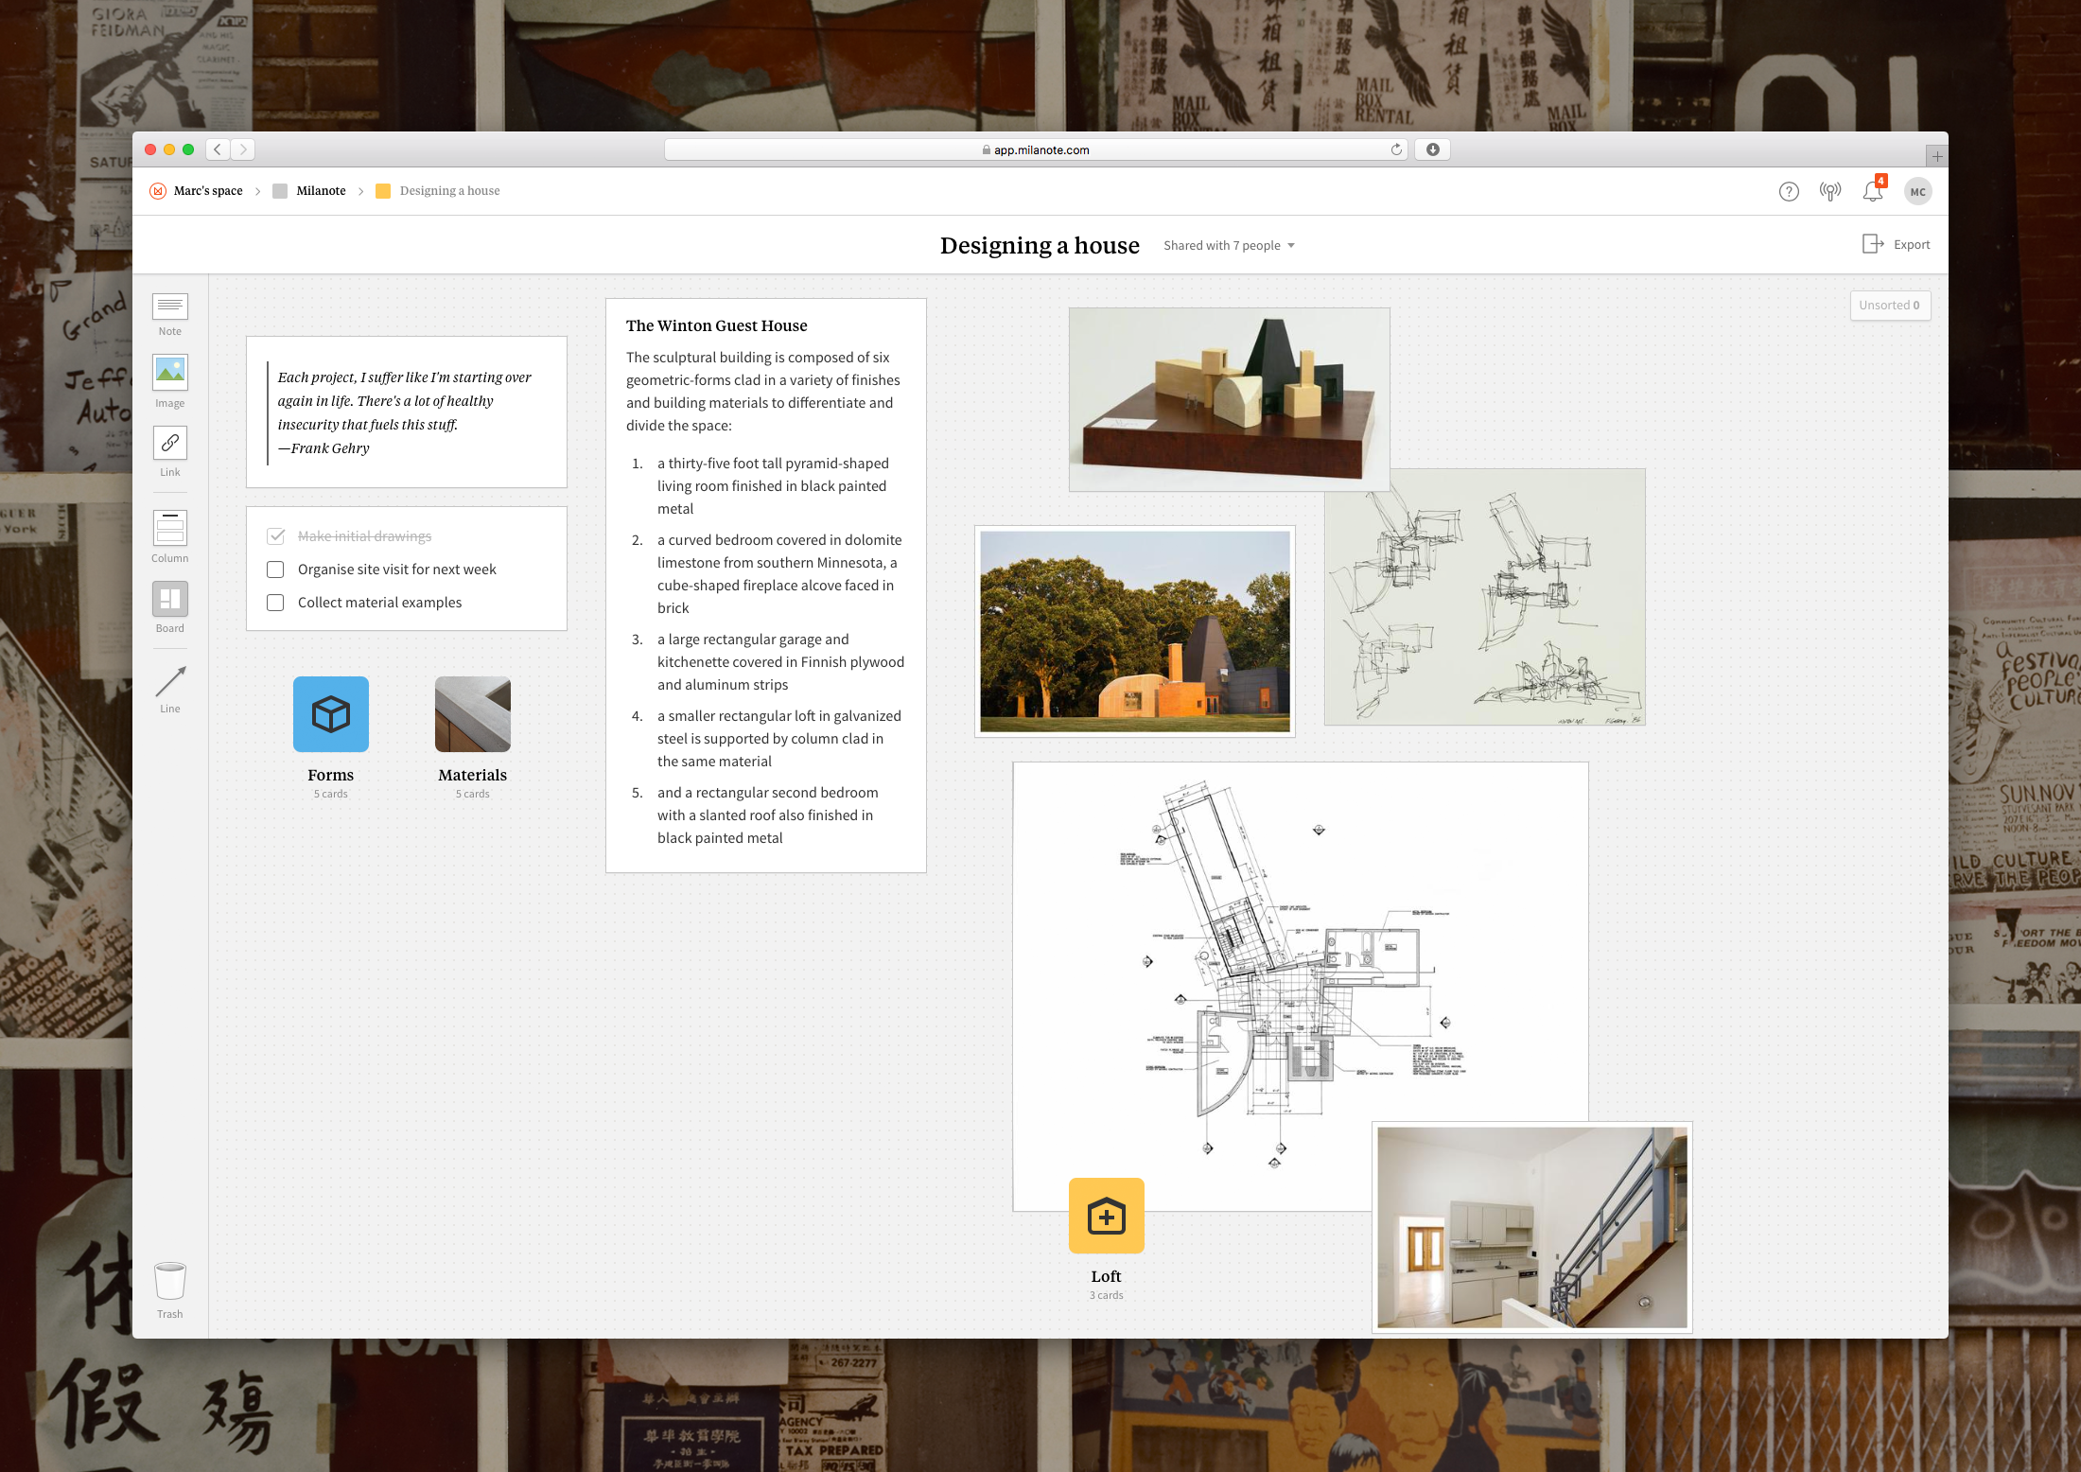Select the Link tool in sidebar
Screen dimensions: 2081x1472
click(x=170, y=443)
